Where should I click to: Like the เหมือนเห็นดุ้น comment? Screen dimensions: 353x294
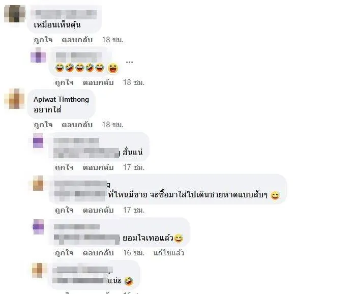43,40
